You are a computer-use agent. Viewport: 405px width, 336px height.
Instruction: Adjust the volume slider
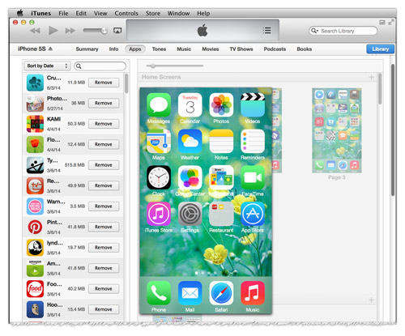(95, 31)
